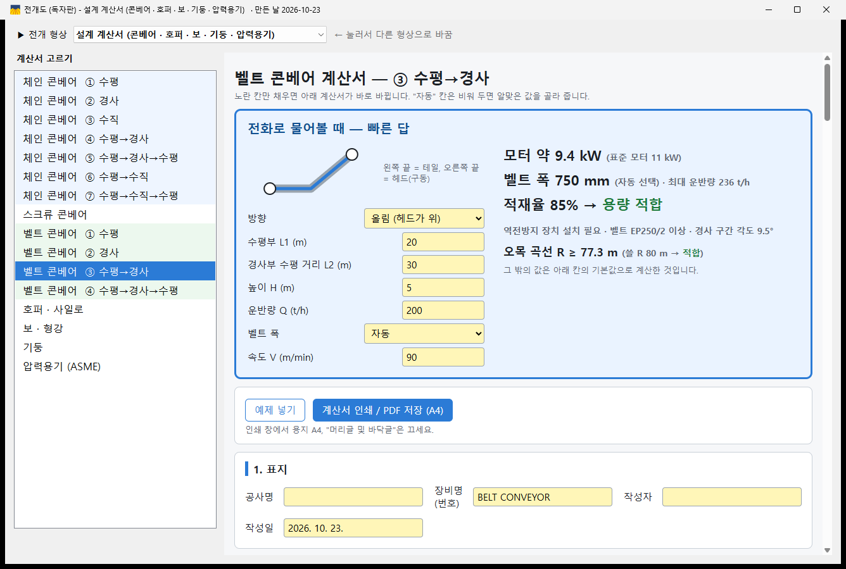The width and height of the screenshot is (846, 569).
Task: Open the 스크류 콘베어 sheet
Action: tap(115, 215)
